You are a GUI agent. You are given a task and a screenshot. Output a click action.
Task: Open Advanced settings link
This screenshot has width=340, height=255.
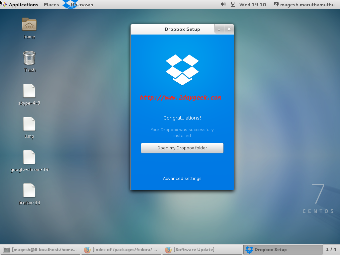tap(182, 178)
